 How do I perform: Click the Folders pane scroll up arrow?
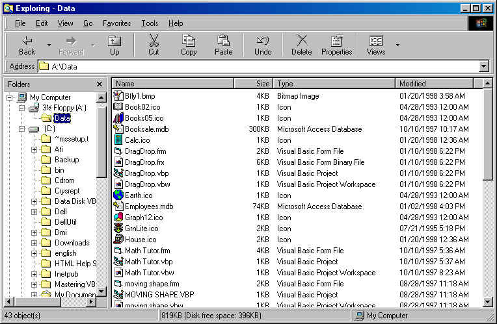[101, 97]
